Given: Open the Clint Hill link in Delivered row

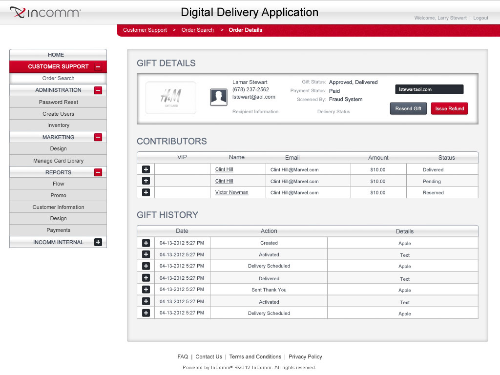Looking at the screenshot, I should pos(224,169).
